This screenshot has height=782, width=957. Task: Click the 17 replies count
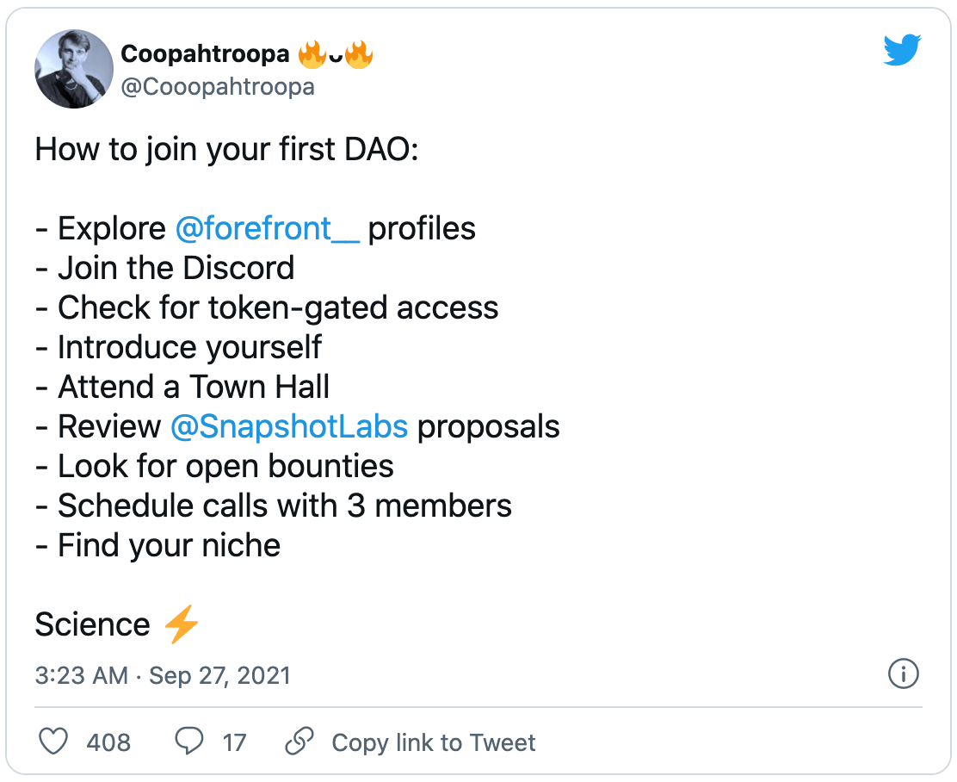(x=234, y=742)
